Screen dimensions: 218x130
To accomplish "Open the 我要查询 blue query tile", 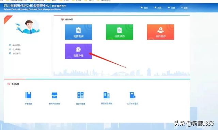I will (x=78, y=32).
